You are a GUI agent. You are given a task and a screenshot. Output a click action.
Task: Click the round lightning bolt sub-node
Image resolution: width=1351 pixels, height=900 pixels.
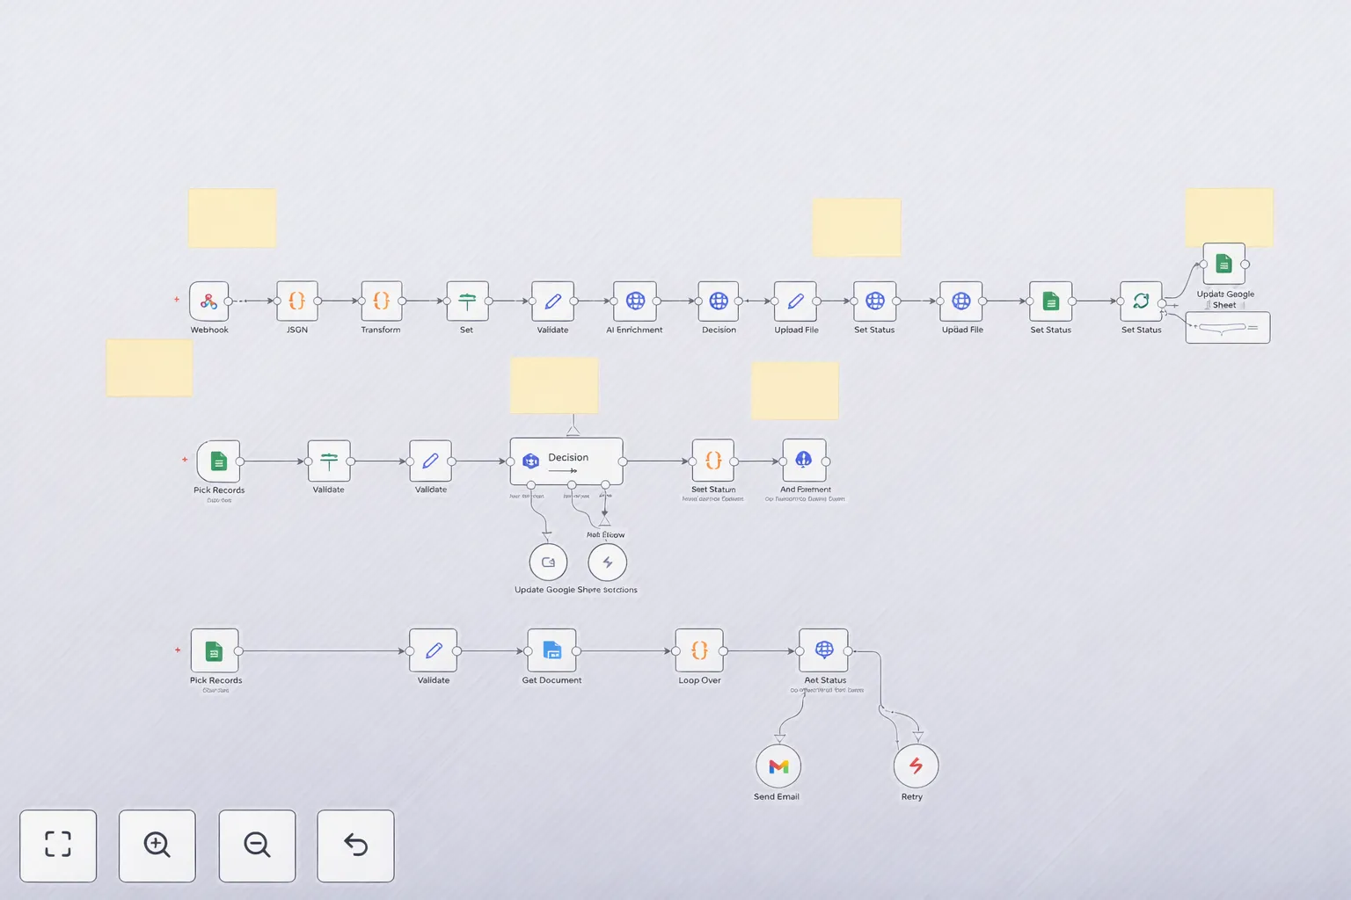[607, 562]
